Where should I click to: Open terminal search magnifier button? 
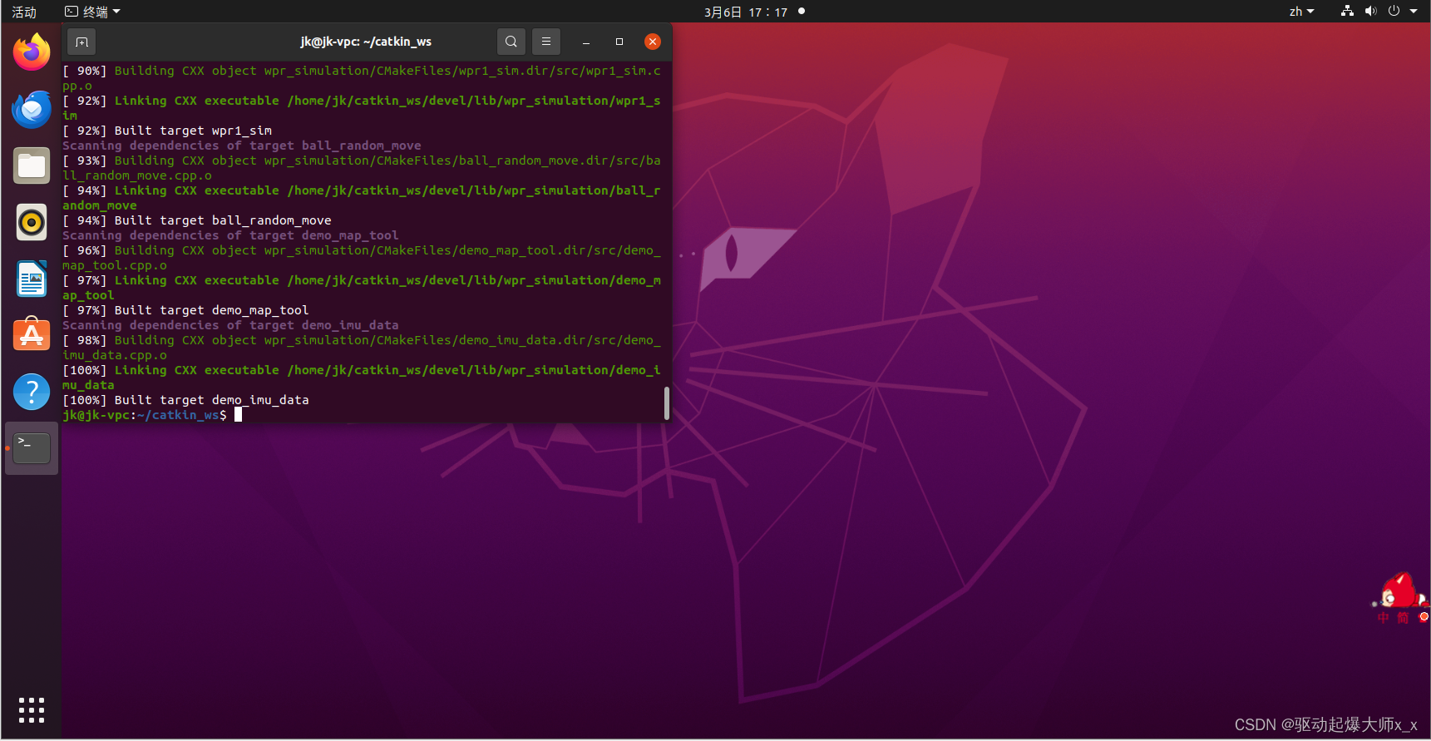(x=511, y=42)
